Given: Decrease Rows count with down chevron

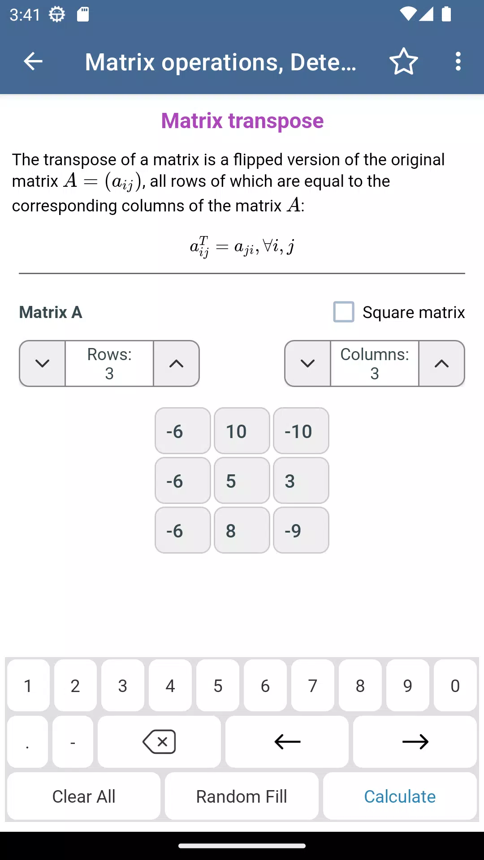Looking at the screenshot, I should (x=42, y=363).
